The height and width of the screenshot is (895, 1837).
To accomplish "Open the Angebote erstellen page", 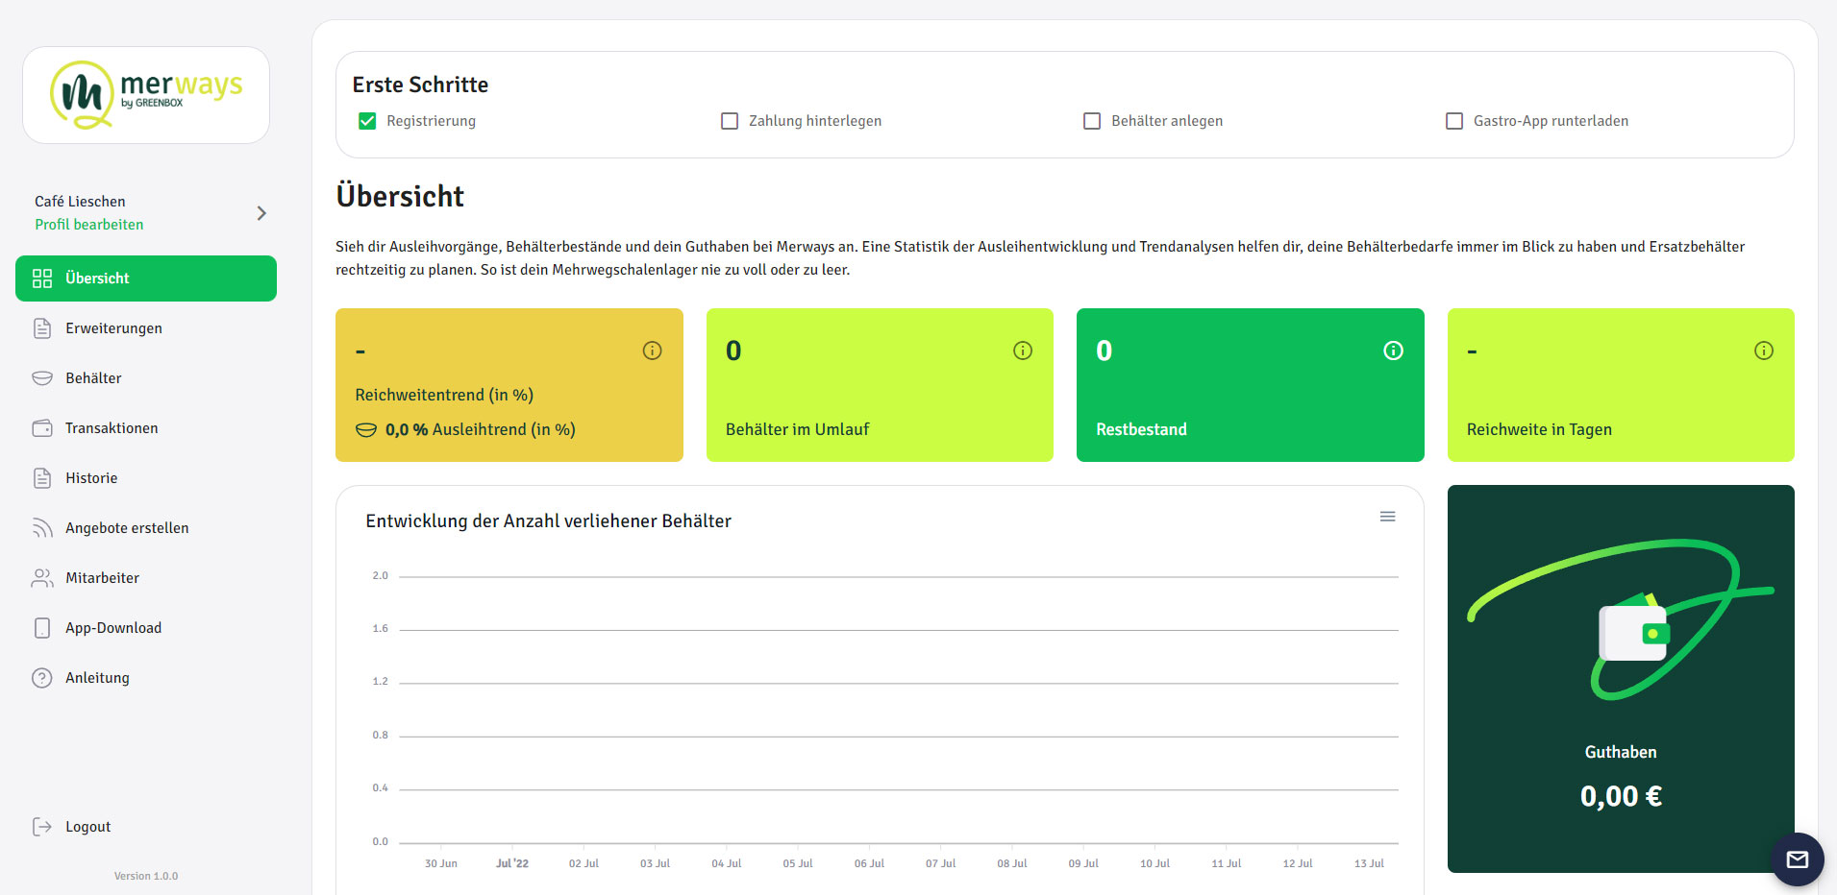I will pos(127,528).
